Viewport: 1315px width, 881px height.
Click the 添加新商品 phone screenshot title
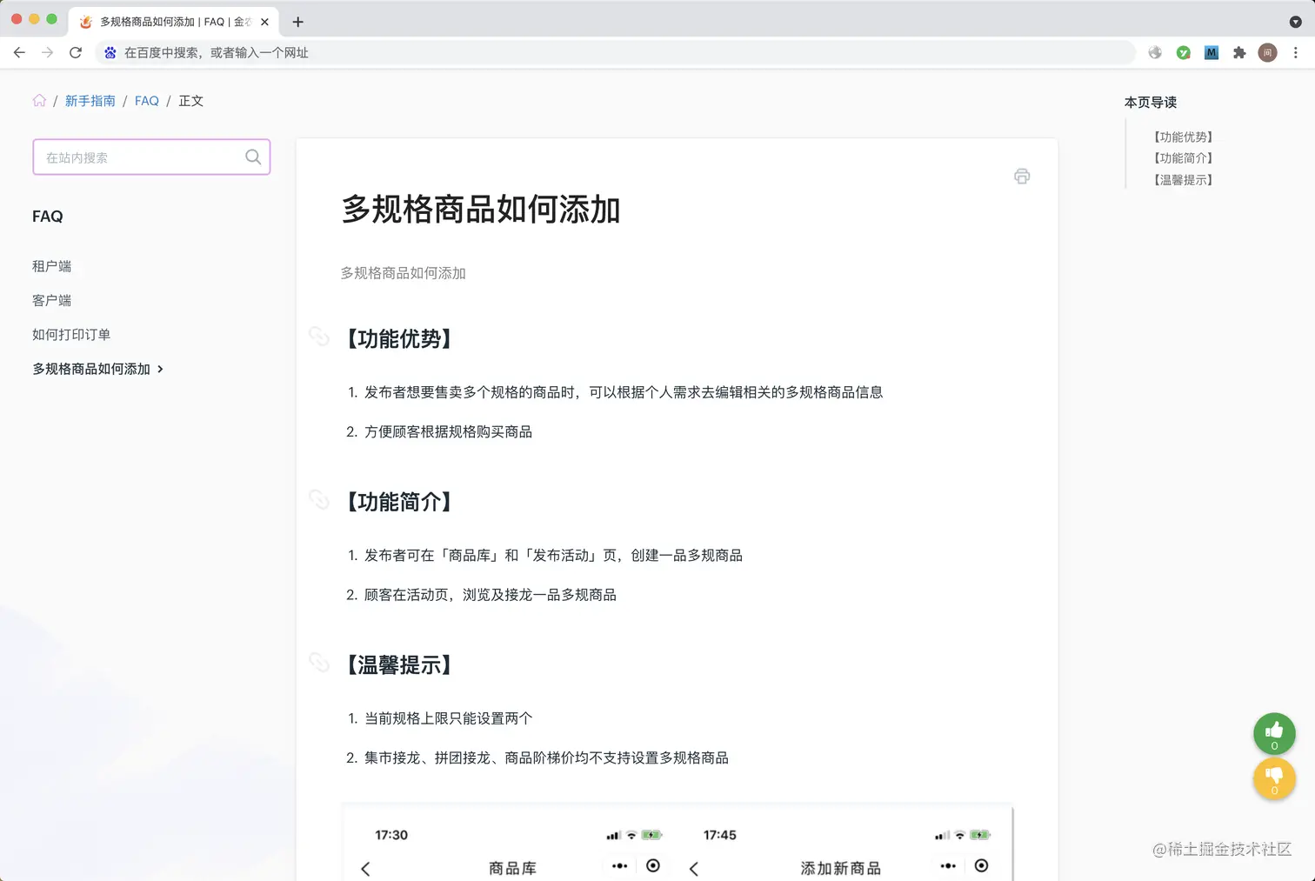[841, 868]
